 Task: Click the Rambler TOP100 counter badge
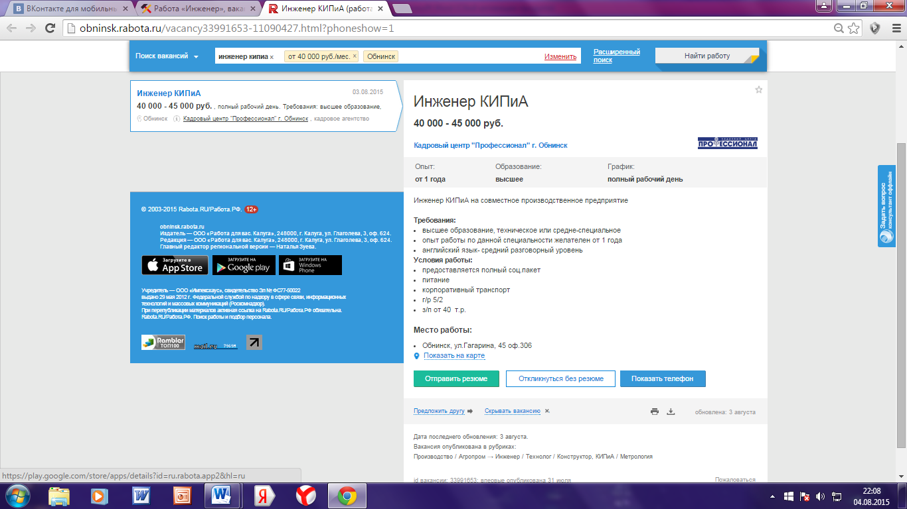coord(163,342)
